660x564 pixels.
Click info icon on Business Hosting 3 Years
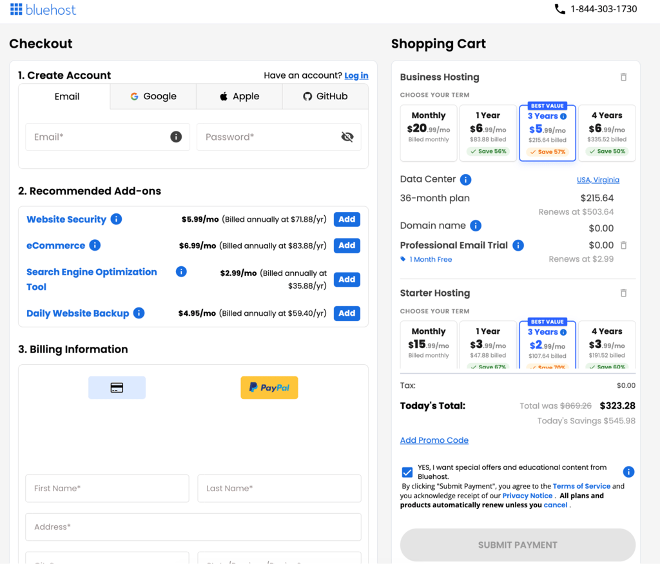563,116
